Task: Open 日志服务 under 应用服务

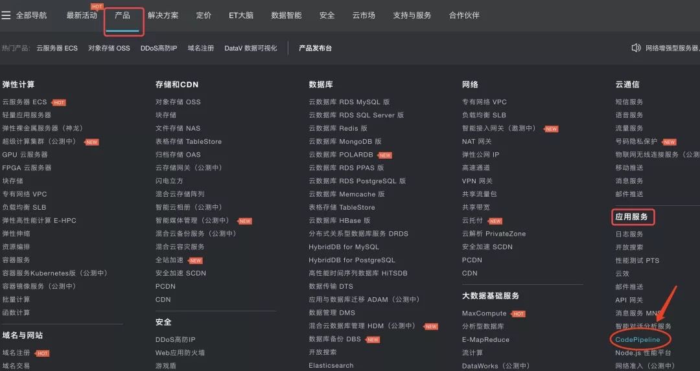Action: (629, 234)
